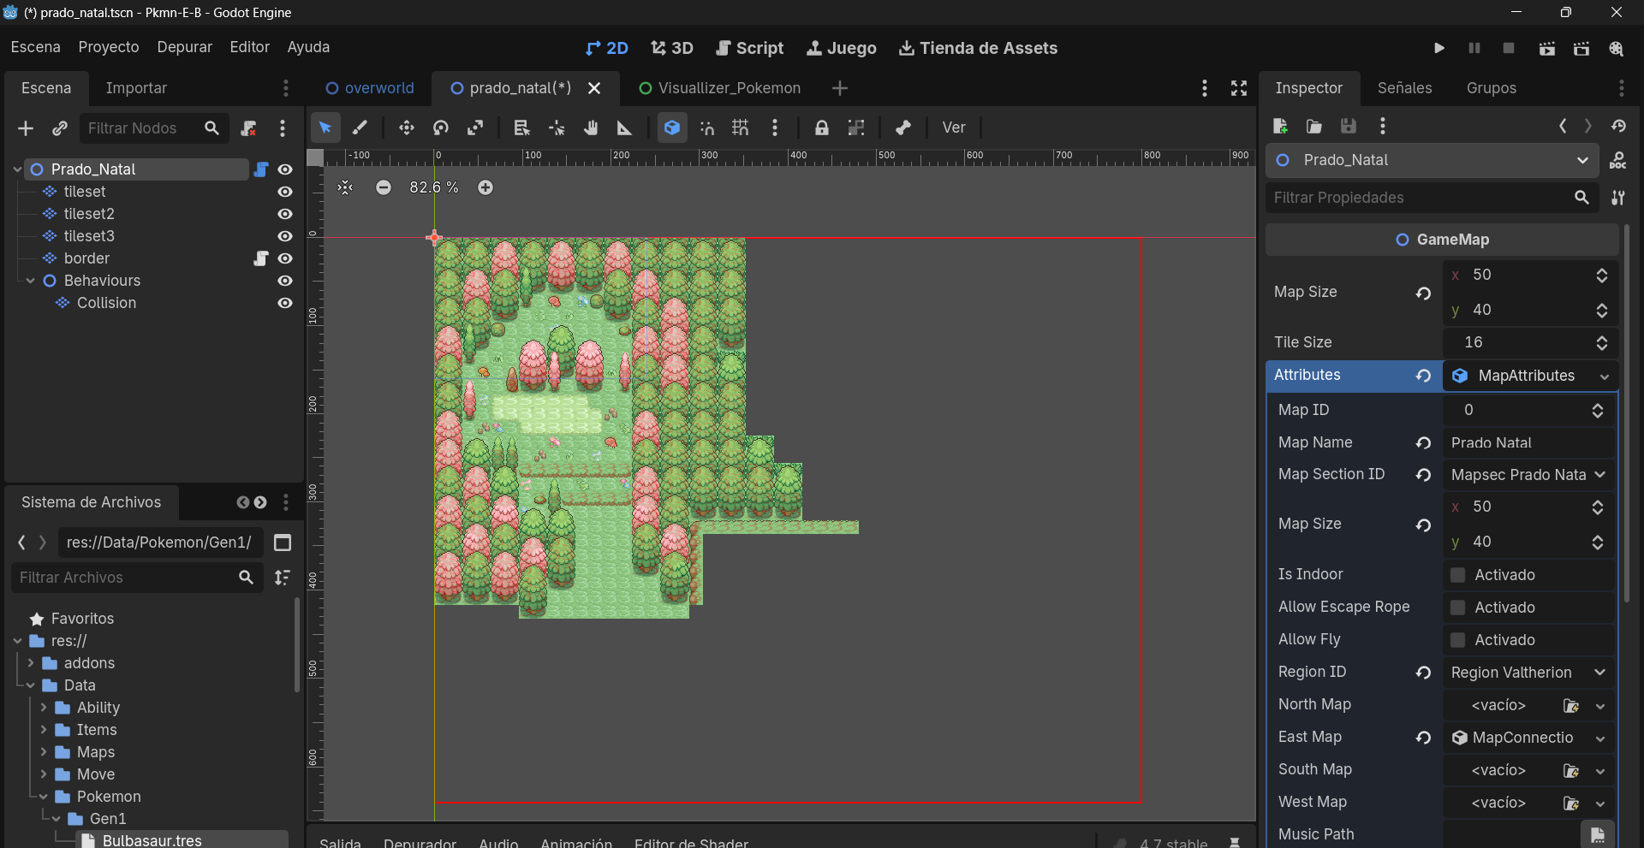1644x848 pixels.
Task: Activate the Select Mode arrow tool
Action: tap(325, 127)
